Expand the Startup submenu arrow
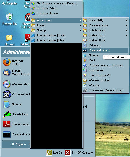 [80, 30]
